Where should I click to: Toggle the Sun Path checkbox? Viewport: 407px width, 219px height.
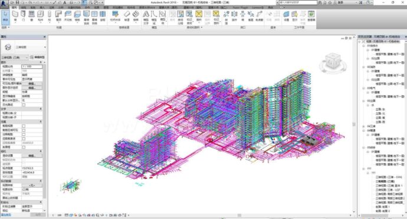24,105
